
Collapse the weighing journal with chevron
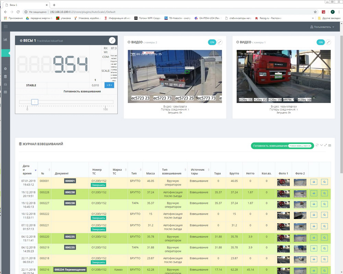coord(321,146)
